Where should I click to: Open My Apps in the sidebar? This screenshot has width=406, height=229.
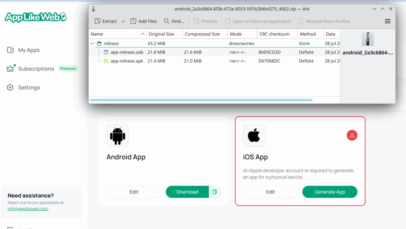pyautogui.click(x=29, y=50)
